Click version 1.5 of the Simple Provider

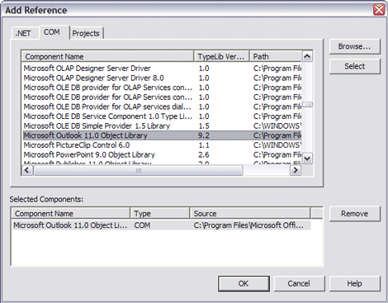click(x=204, y=126)
